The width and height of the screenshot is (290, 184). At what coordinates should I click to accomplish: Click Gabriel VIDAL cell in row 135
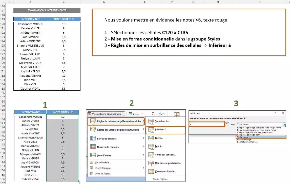30,89
